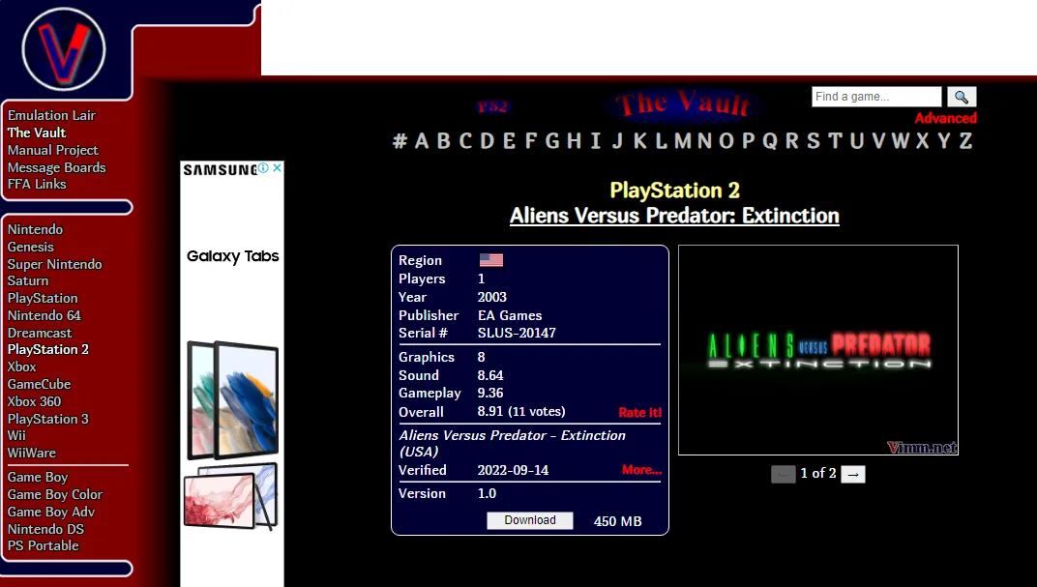Browse games starting with letter C

465,141
